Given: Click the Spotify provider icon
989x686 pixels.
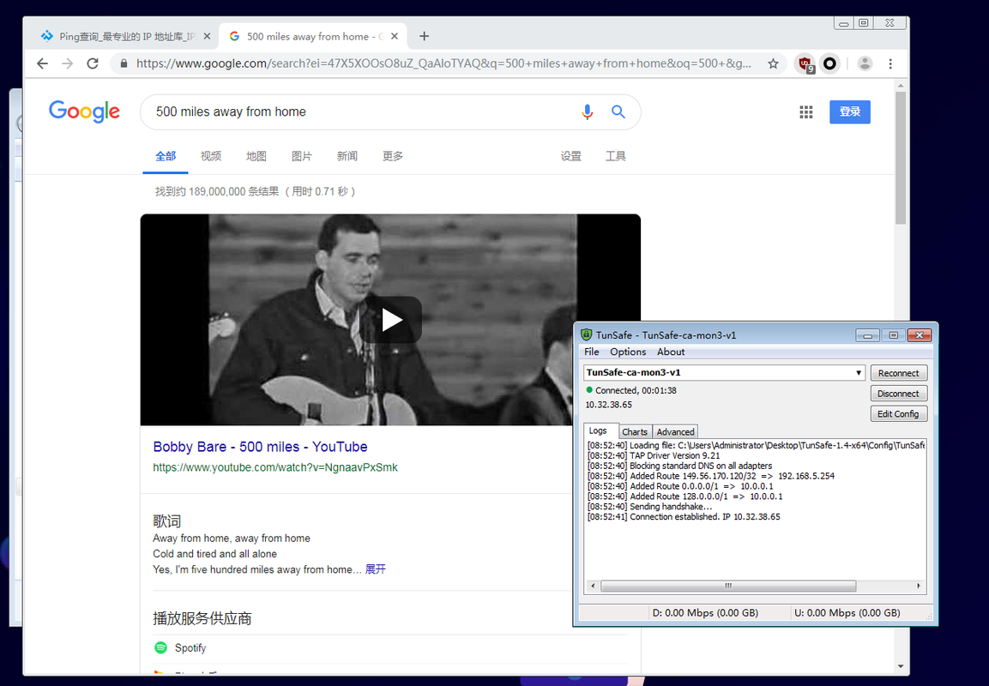Looking at the screenshot, I should pos(161,647).
